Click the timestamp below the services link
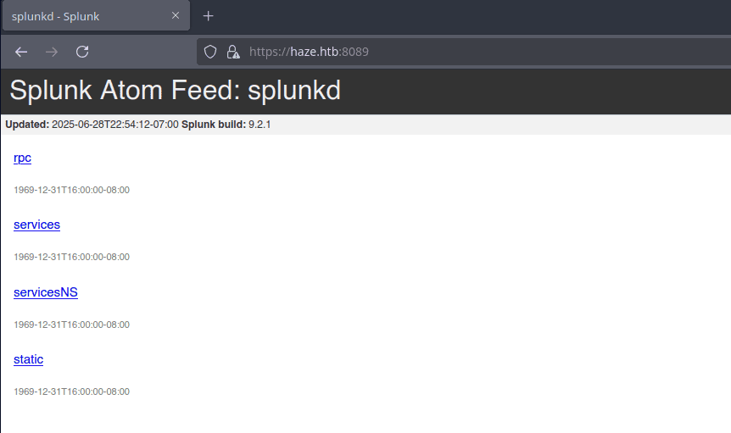 click(x=71, y=257)
